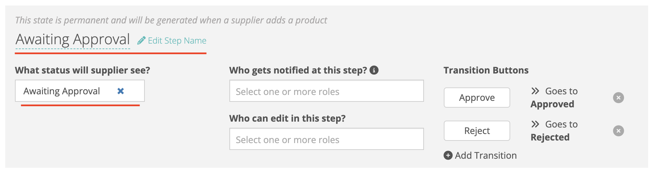Click the pencil icon beside Edit Step Name
The height and width of the screenshot is (173, 654).
pyautogui.click(x=141, y=41)
